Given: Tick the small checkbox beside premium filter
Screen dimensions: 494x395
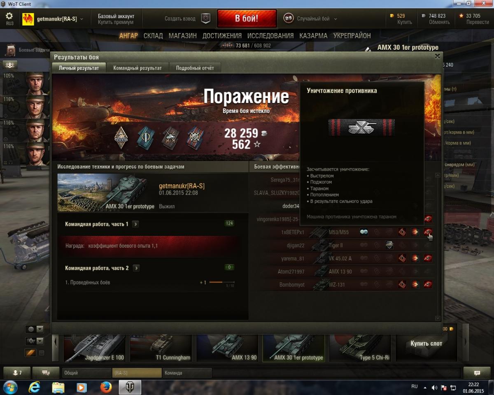Looking at the screenshot, I should pos(41,353).
